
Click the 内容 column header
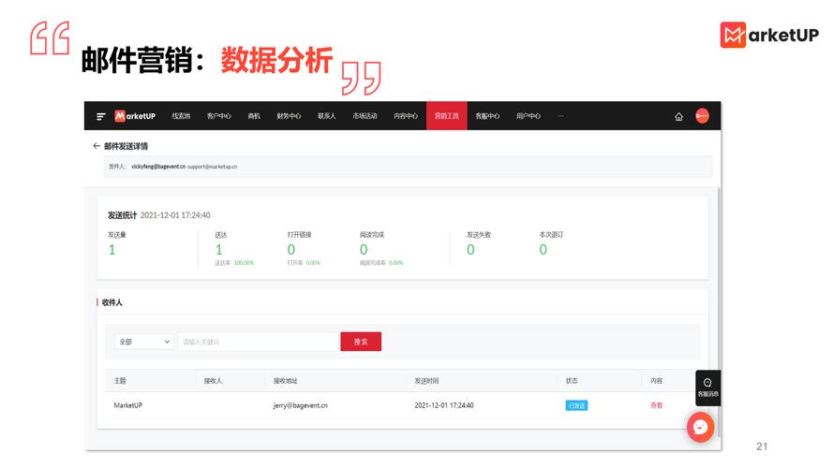(x=656, y=381)
